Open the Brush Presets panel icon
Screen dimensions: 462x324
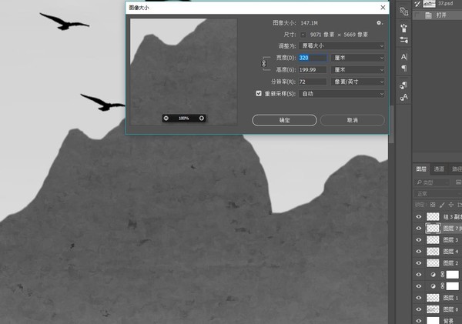pos(403,28)
